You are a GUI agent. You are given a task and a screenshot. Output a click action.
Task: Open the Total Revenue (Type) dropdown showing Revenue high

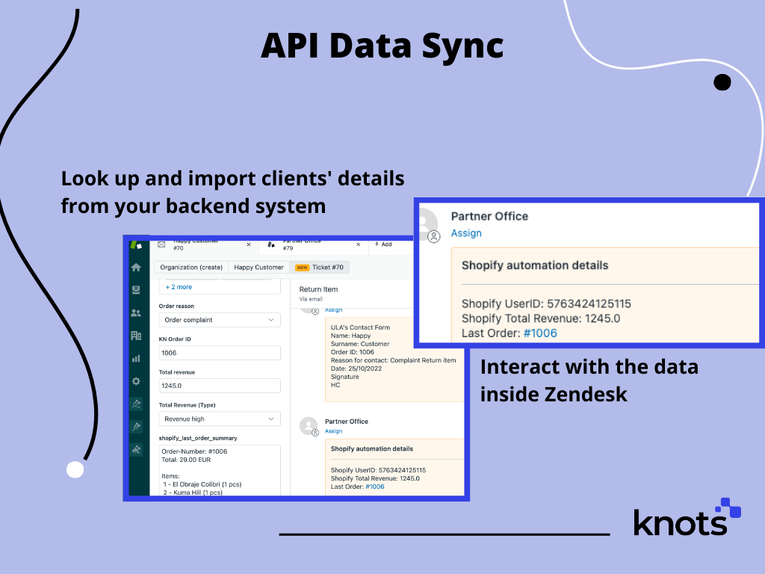219,418
